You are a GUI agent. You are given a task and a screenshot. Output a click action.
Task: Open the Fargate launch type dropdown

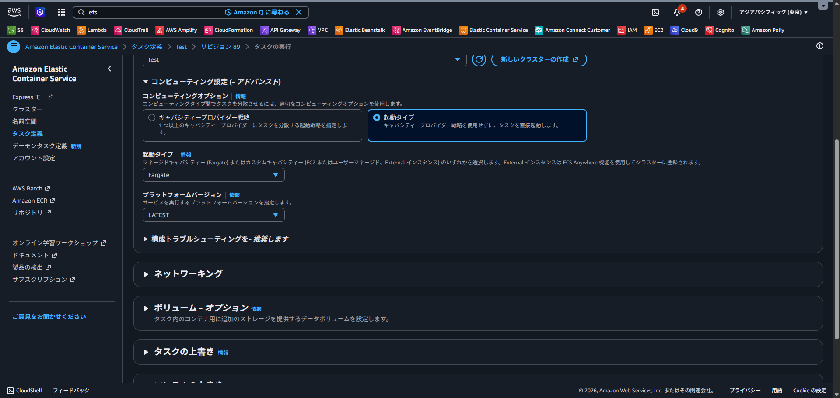tap(213, 175)
